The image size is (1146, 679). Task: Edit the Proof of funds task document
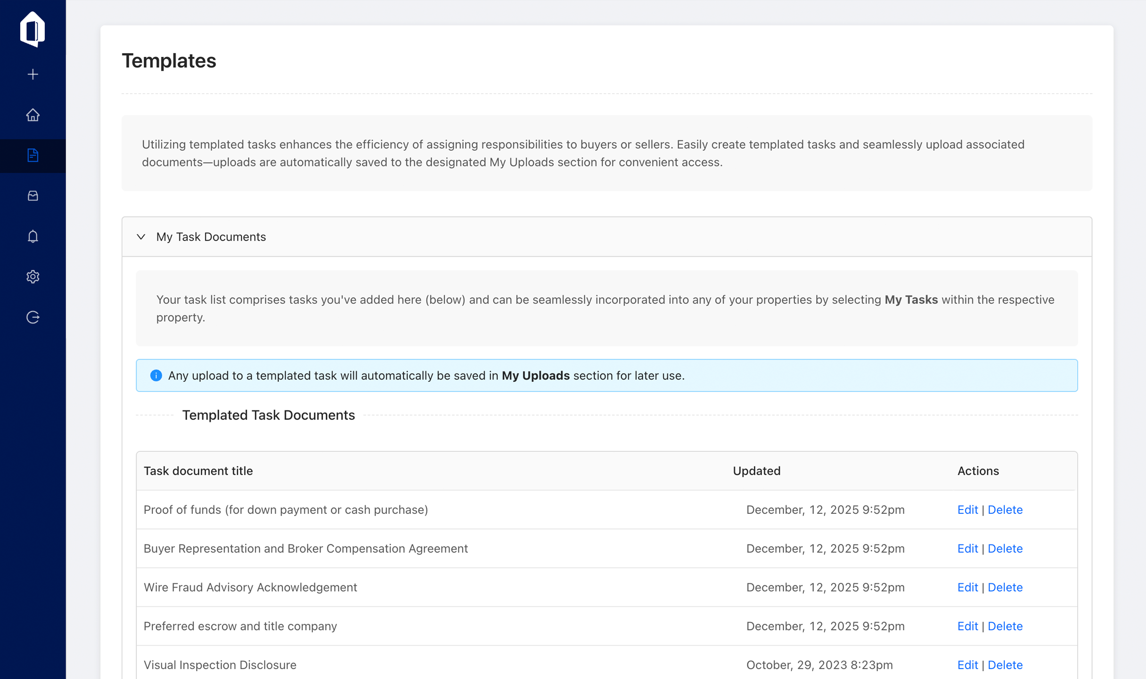pos(967,509)
